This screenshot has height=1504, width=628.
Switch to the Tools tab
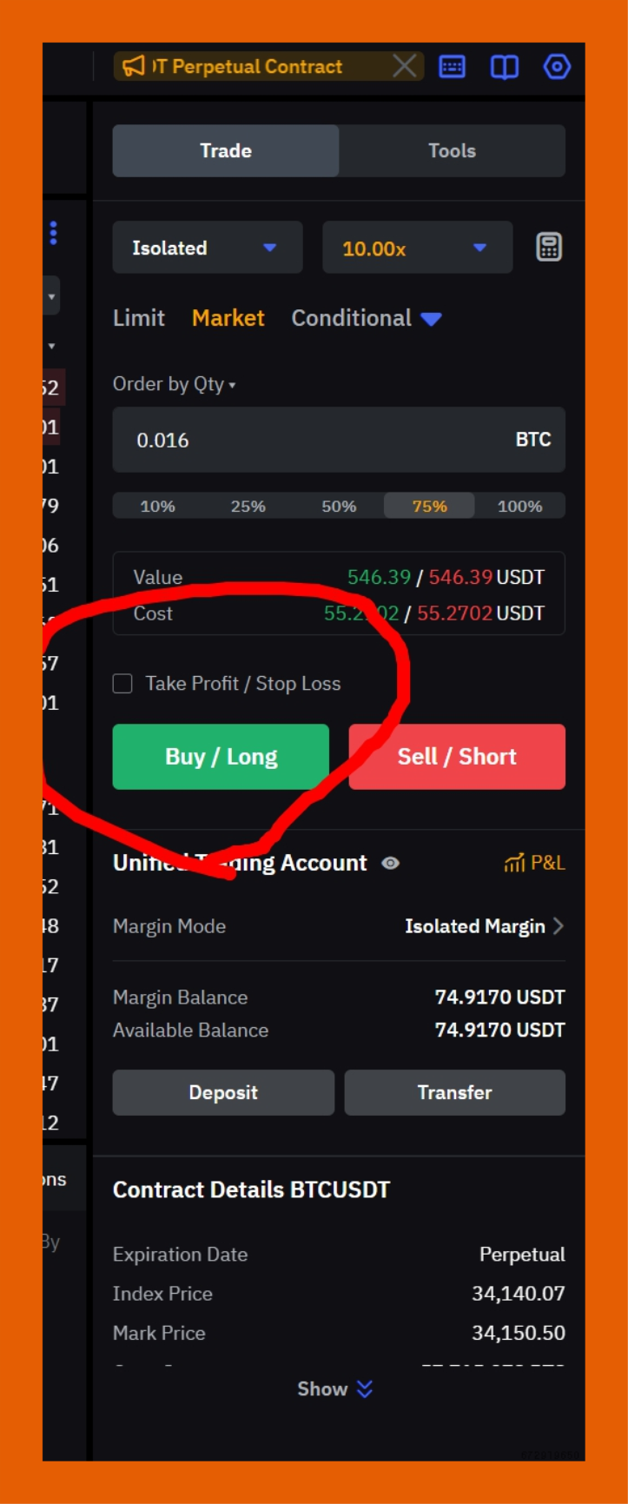452,150
